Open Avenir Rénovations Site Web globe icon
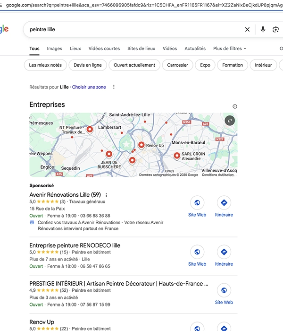 [x=197, y=203]
